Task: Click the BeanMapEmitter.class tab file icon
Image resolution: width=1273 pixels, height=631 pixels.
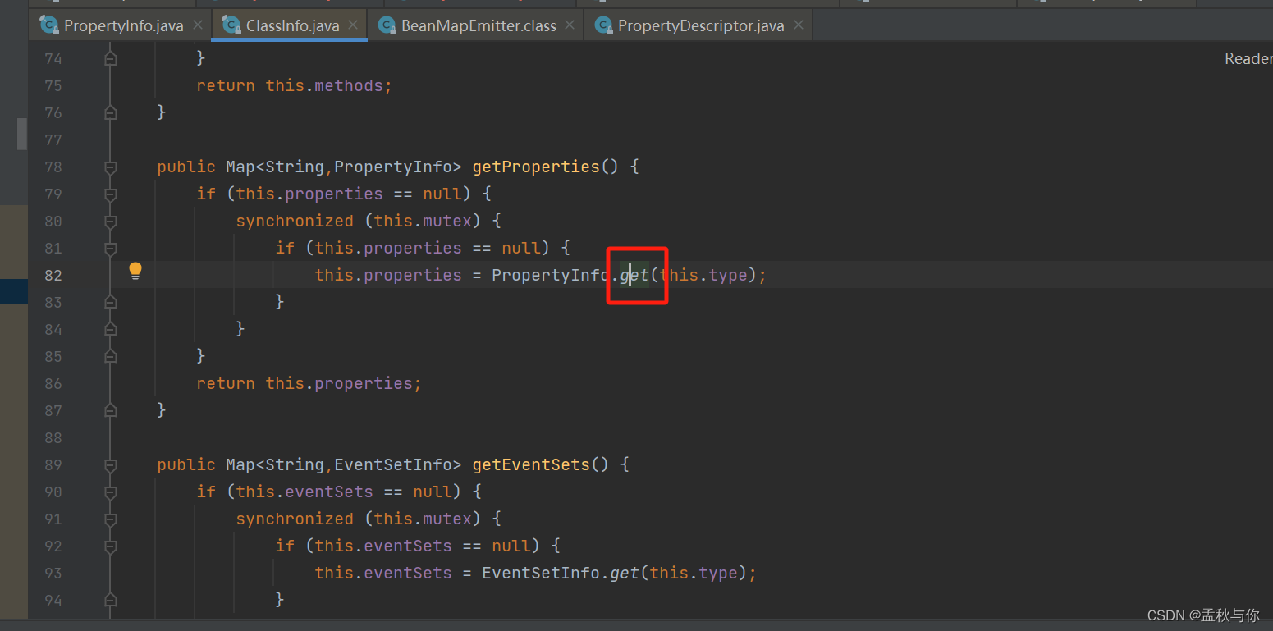Action: point(387,25)
